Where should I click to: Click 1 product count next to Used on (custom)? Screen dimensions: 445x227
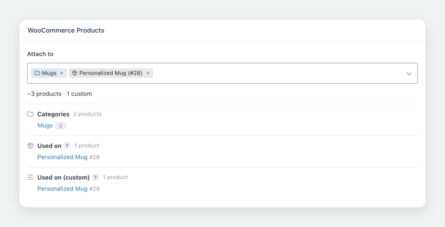pos(115,178)
